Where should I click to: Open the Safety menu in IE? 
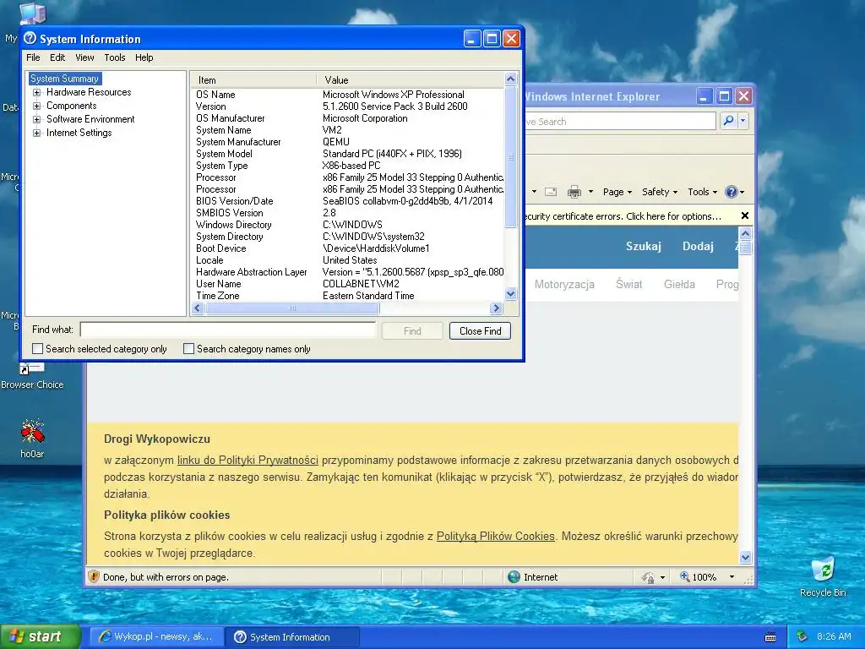point(660,192)
